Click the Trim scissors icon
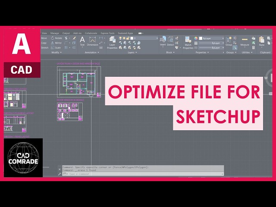 coord(66,38)
